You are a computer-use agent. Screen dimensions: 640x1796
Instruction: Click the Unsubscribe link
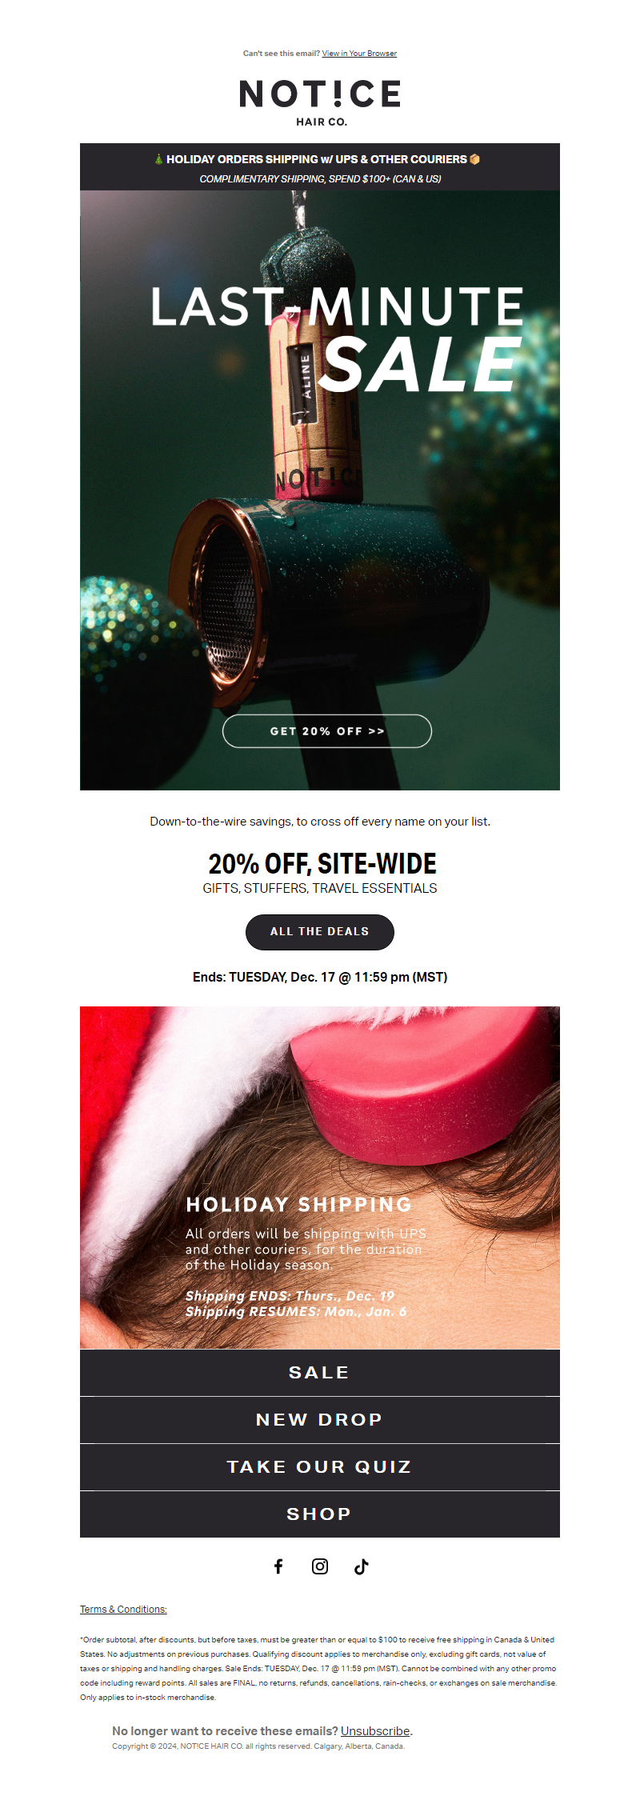point(375,1731)
